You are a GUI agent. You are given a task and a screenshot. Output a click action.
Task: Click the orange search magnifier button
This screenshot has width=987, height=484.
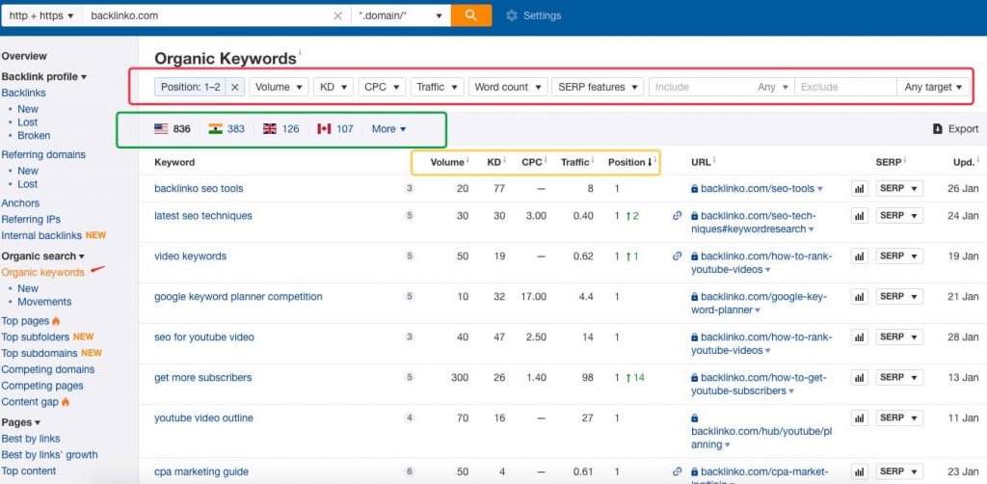470,15
